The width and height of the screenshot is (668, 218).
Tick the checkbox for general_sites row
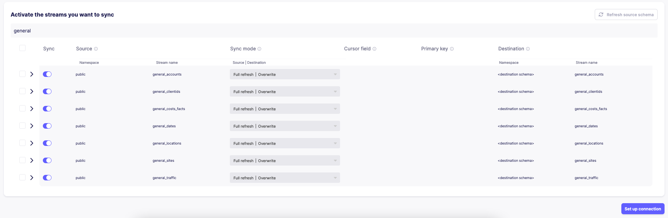click(22, 160)
